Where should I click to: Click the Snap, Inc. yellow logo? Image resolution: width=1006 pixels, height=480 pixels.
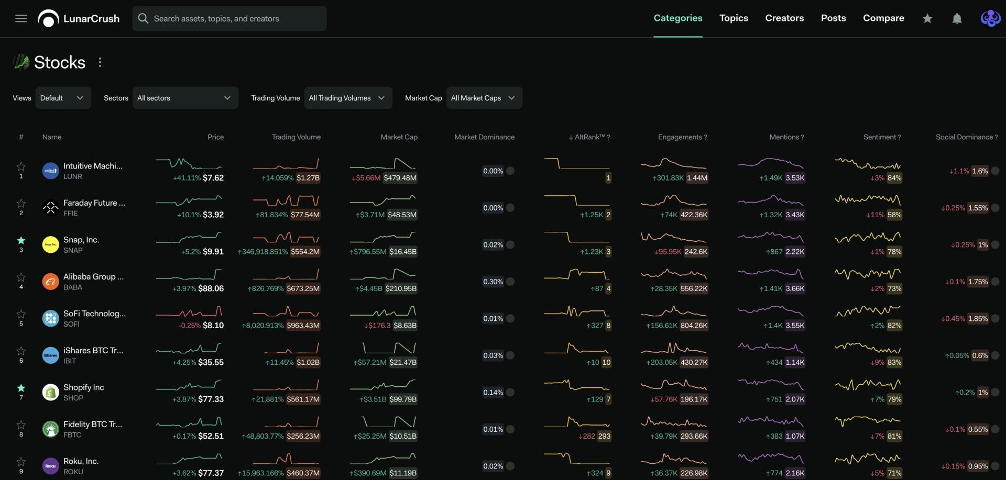pyautogui.click(x=50, y=244)
